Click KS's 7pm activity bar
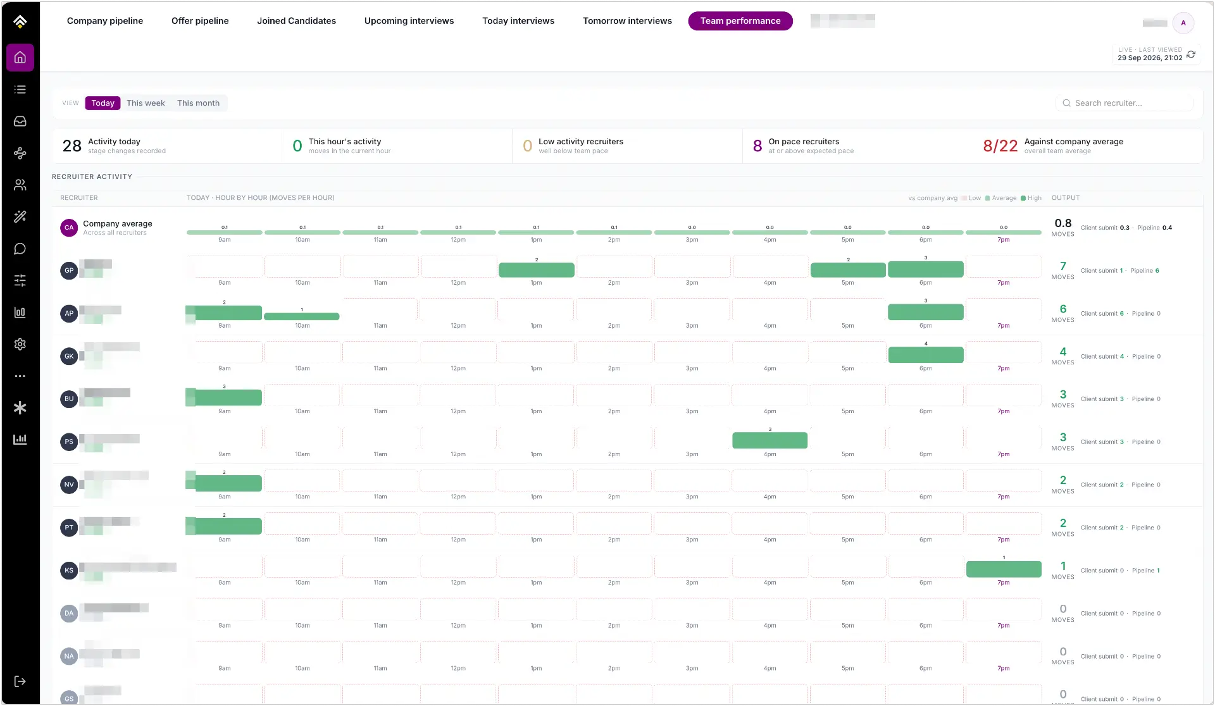The width and height of the screenshot is (1215, 706). point(1004,569)
